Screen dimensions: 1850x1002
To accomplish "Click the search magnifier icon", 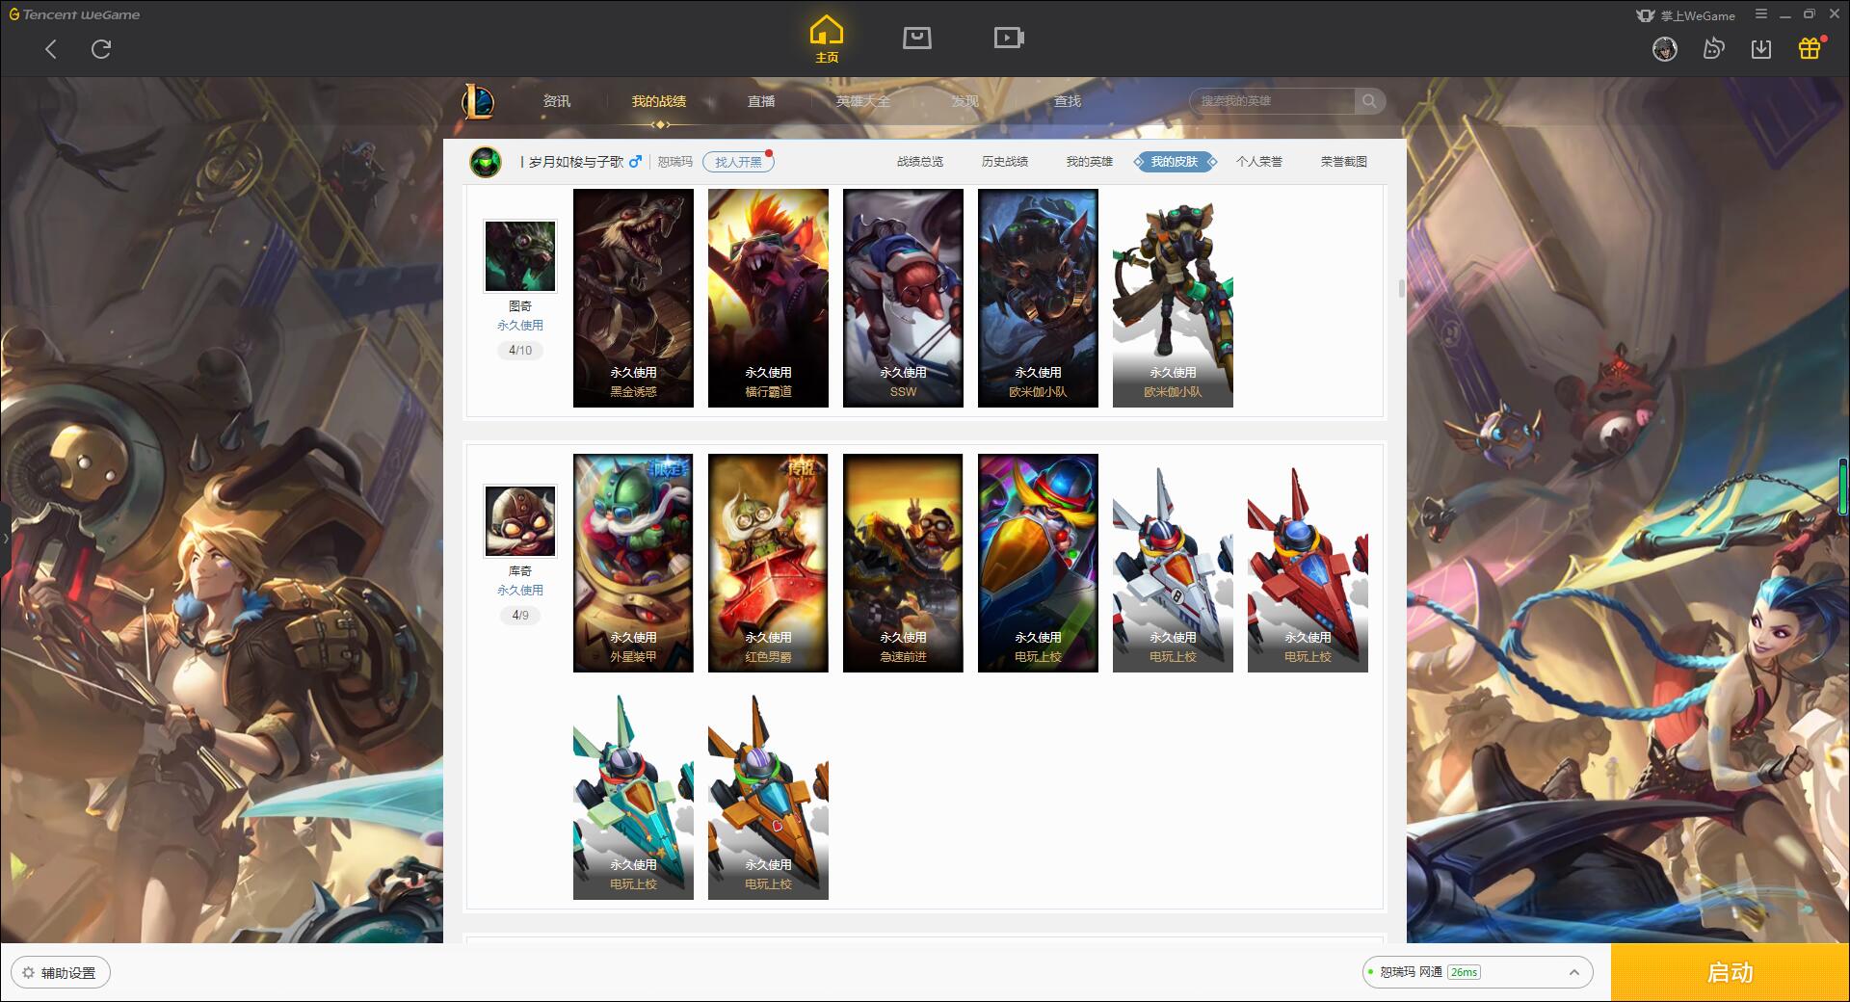I will pos(1369,101).
